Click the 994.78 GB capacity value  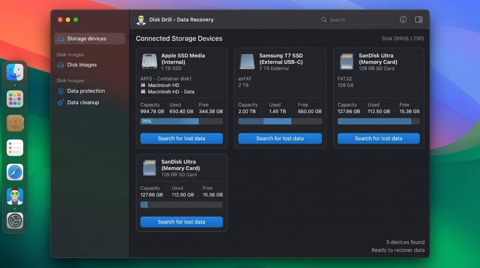[152, 111]
